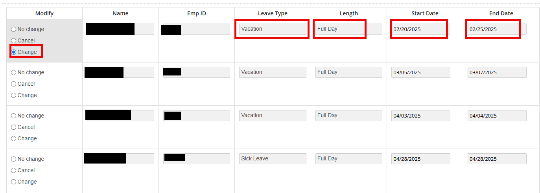Choose 'Cancel' for the Sick Leave row
The height and width of the screenshot is (193, 540).
coord(14,170)
